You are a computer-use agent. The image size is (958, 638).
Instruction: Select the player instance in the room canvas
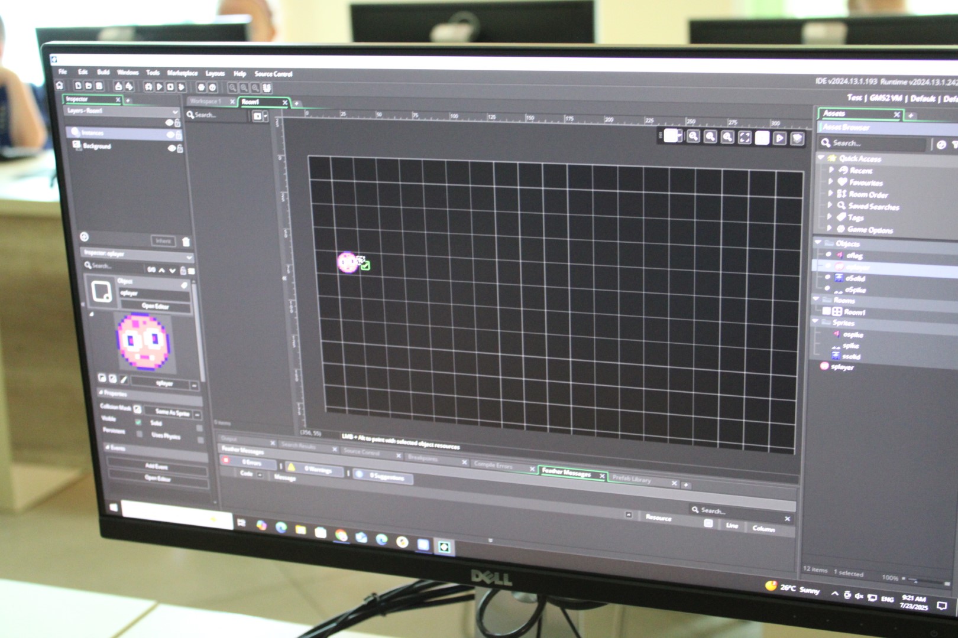coord(347,262)
